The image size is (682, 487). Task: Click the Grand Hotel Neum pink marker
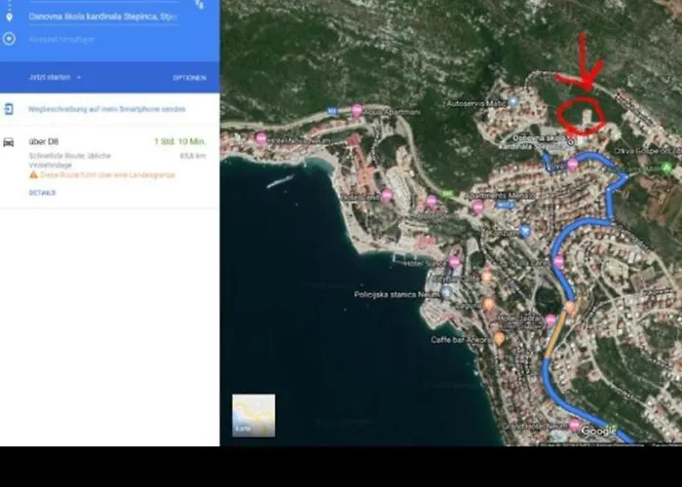(575, 426)
